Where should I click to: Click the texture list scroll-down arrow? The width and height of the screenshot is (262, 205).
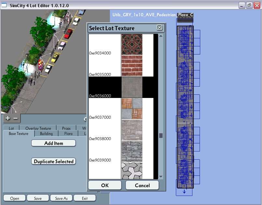point(161,176)
